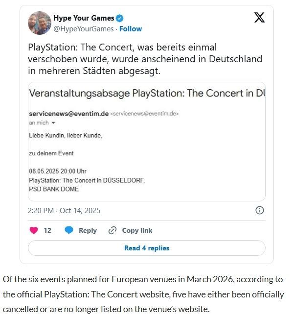294x318 pixels.
Task: Open the embedded Eventim email screenshot
Action: 147,142
